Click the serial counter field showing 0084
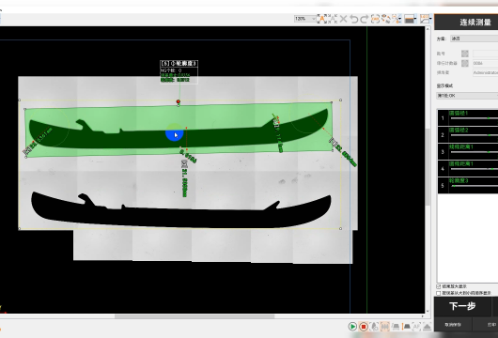 [x=485, y=63]
